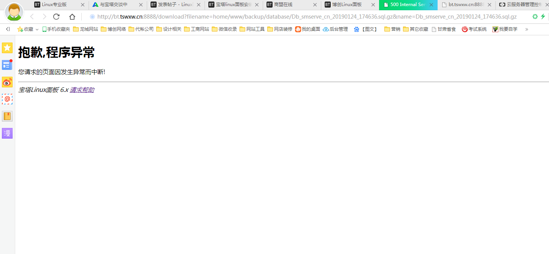
Task: Open the 手机收藏夹 bookmark
Action: pyautogui.click(x=56, y=29)
